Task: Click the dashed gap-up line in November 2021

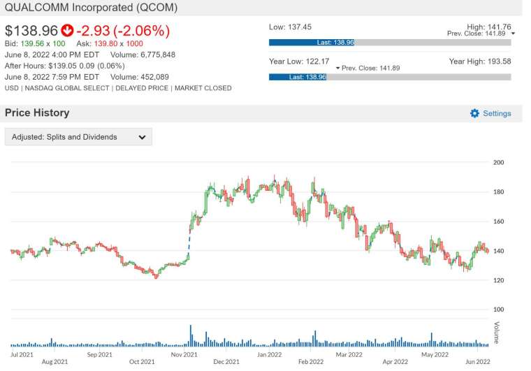Action: pos(189,243)
